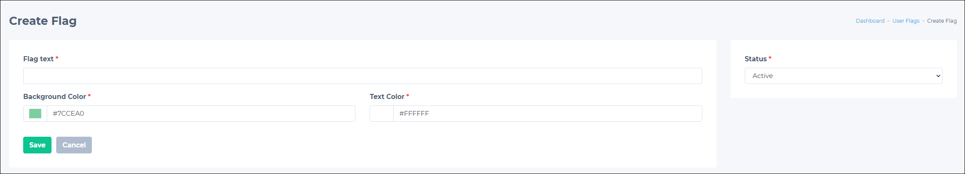Go to Dashboard via breadcrumb
965x174 pixels.
pos(870,21)
